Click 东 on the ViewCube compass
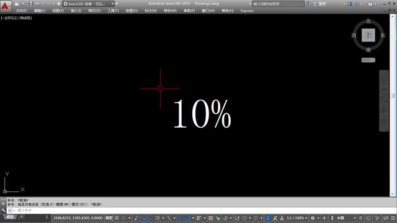The height and width of the screenshot is (223, 397). tap(383, 35)
